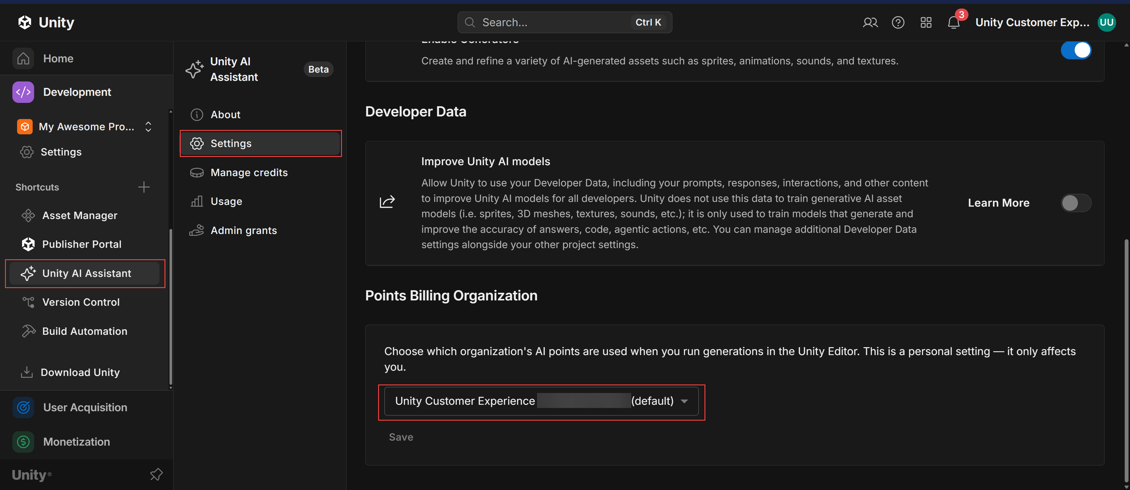Click the sidebar shortcuts scrollbar
The image size is (1130, 490).
point(171,307)
